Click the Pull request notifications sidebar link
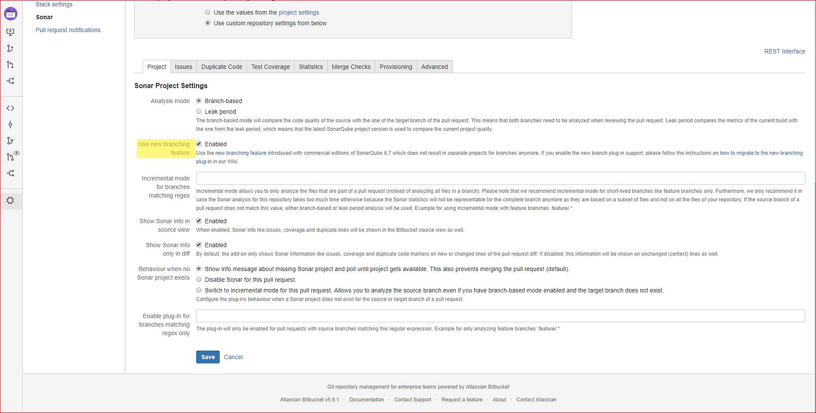The image size is (816, 413). [68, 30]
